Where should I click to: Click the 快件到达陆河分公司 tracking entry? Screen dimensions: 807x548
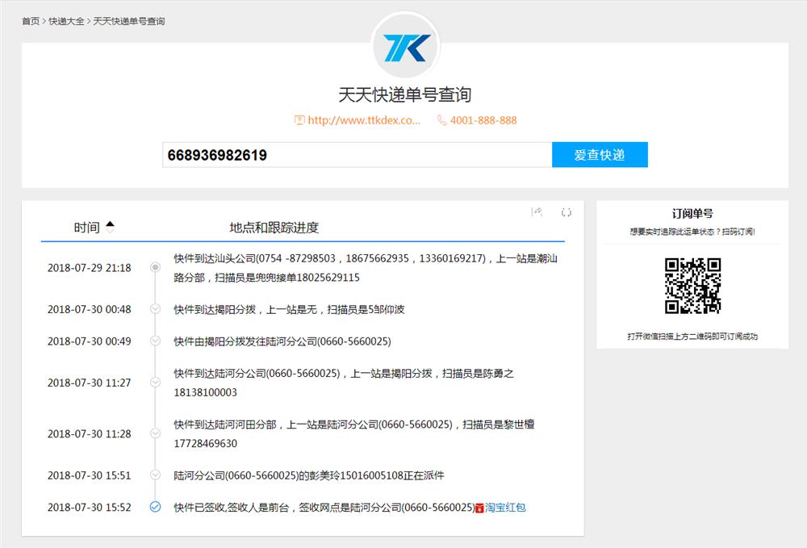pos(344,383)
